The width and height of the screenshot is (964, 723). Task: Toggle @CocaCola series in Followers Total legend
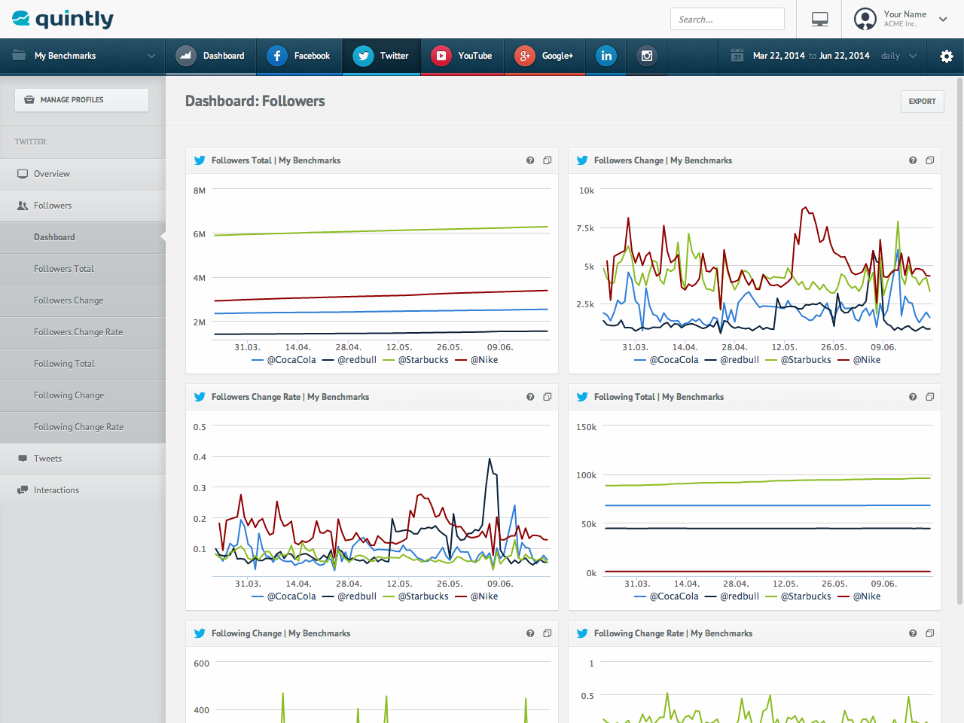(284, 360)
